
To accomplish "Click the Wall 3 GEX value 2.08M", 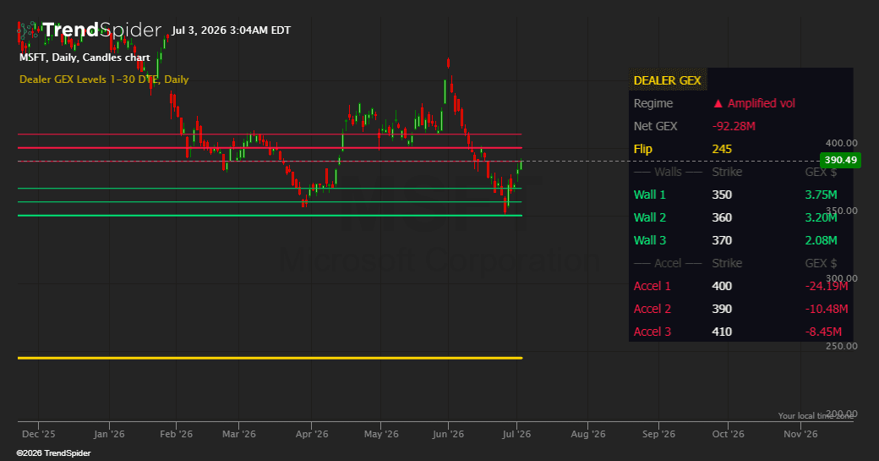I will 821,240.
